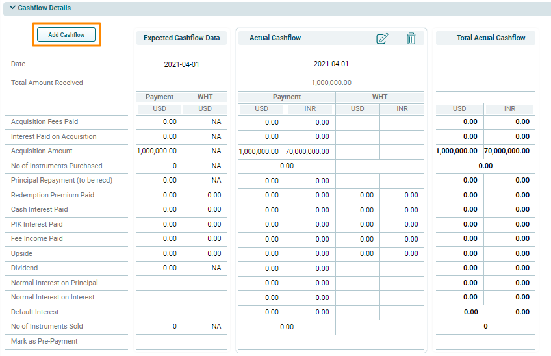Collapse the Cashflow Details section chevron
Screen dimensions: 551x356
pyautogui.click(x=12, y=8)
